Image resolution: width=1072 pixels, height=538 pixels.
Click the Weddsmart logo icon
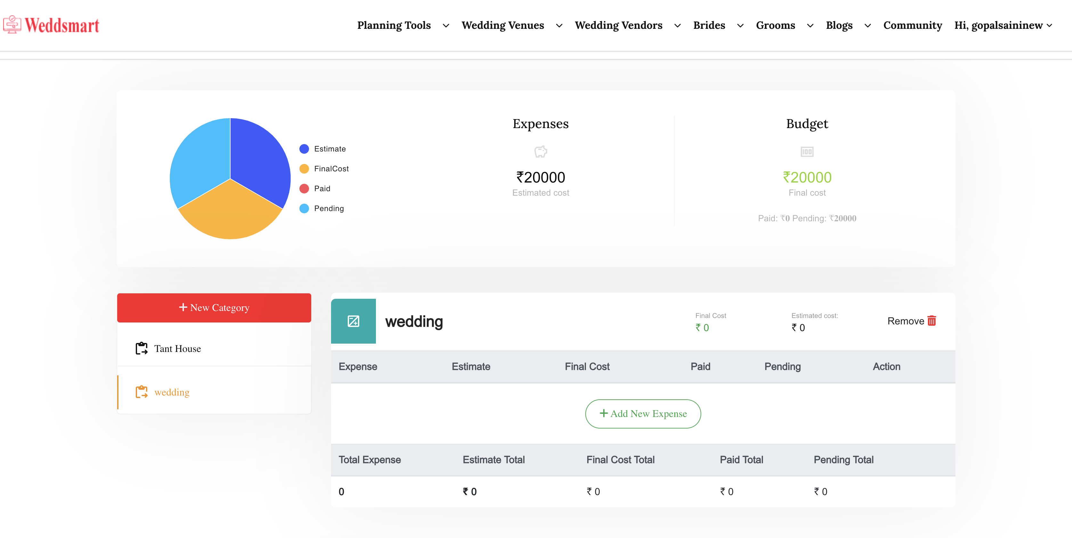coord(12,25)
